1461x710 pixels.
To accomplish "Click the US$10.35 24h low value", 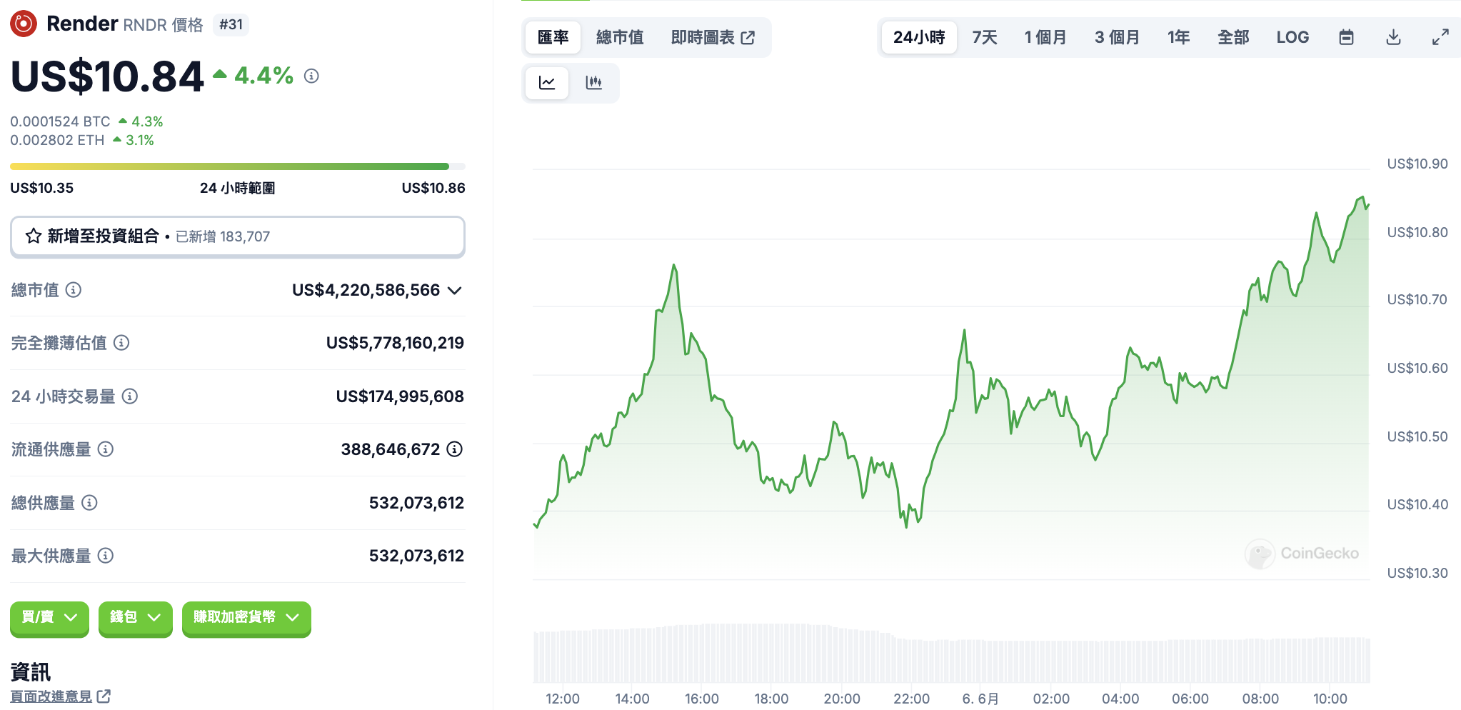I will [41, 188].
